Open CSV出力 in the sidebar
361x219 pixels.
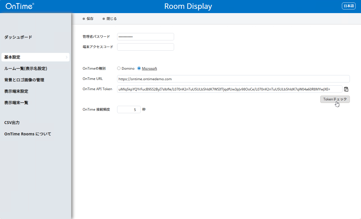[x=12, y=123]
